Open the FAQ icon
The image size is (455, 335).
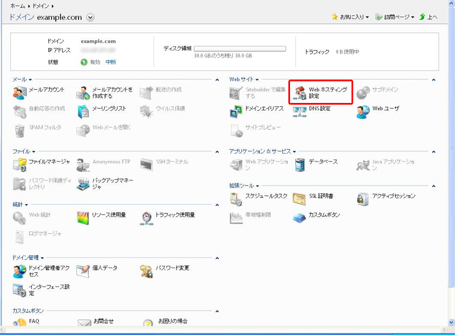tap(19, 322)
